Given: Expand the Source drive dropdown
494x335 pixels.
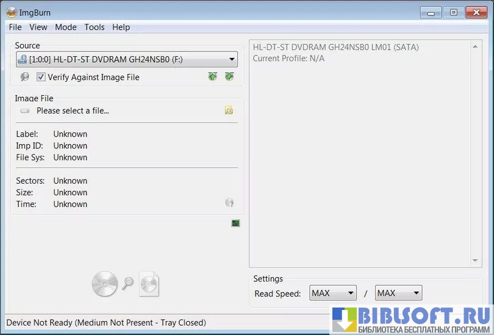Looking at the screenshot, I should pos(231,60).
